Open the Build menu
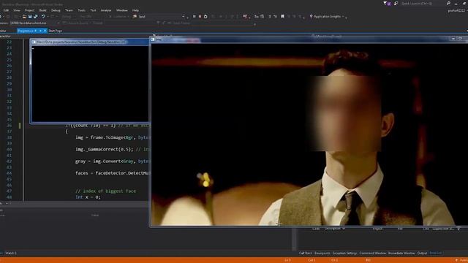 42,10
